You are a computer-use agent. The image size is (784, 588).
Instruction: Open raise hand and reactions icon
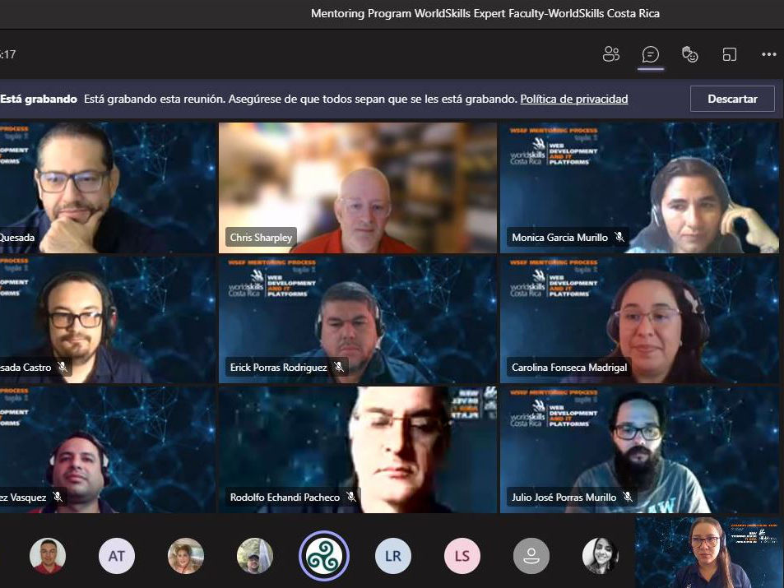(x=690, y=55)
